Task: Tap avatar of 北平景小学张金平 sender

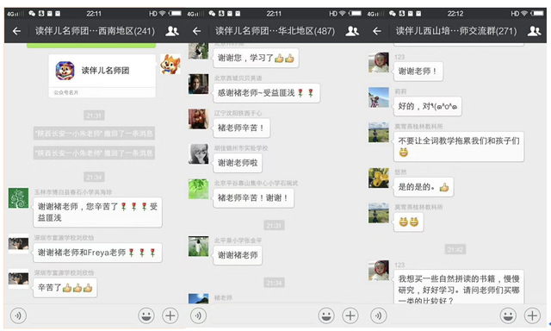Action: [199, 246]
